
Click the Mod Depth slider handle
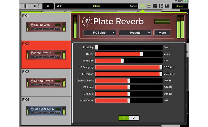[x=129, y=101]
